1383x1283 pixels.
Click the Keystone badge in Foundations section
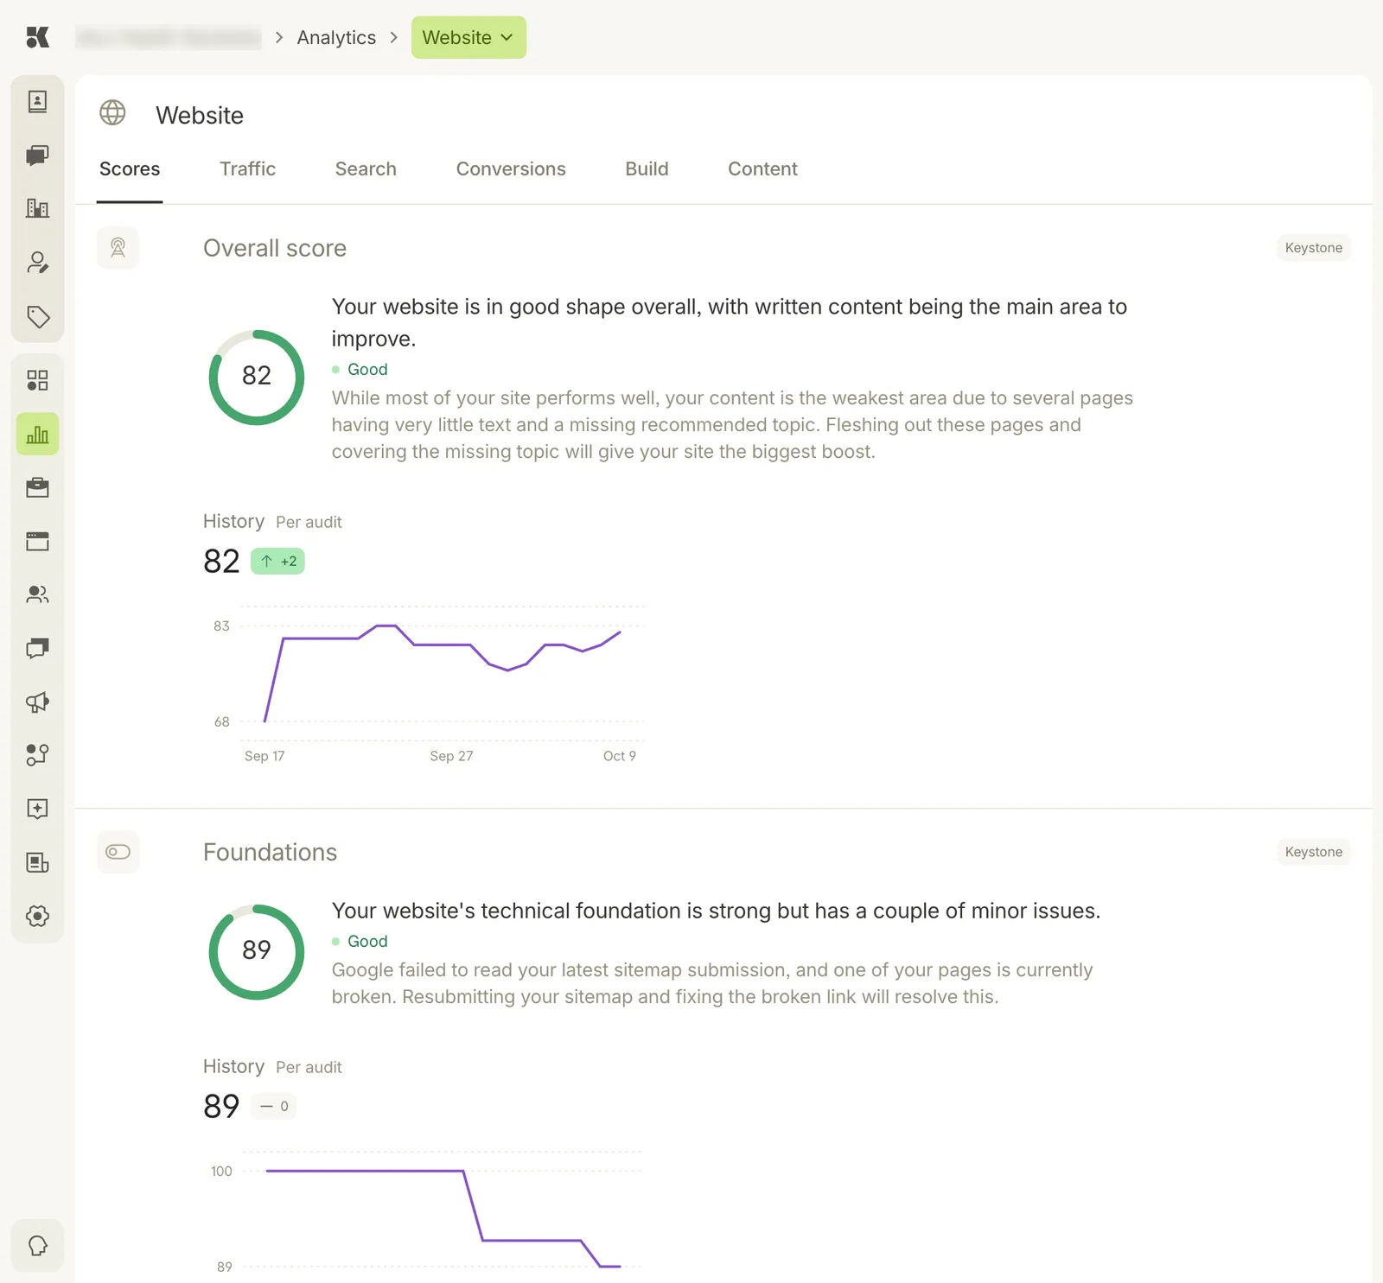[1313, 852]
